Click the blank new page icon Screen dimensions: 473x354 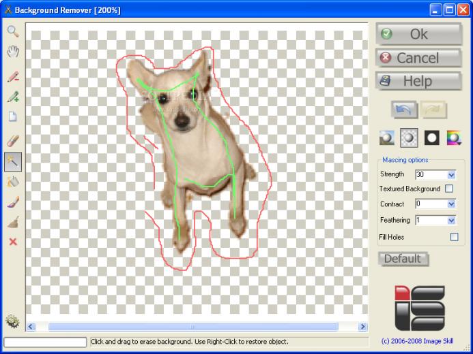point(13,116)
